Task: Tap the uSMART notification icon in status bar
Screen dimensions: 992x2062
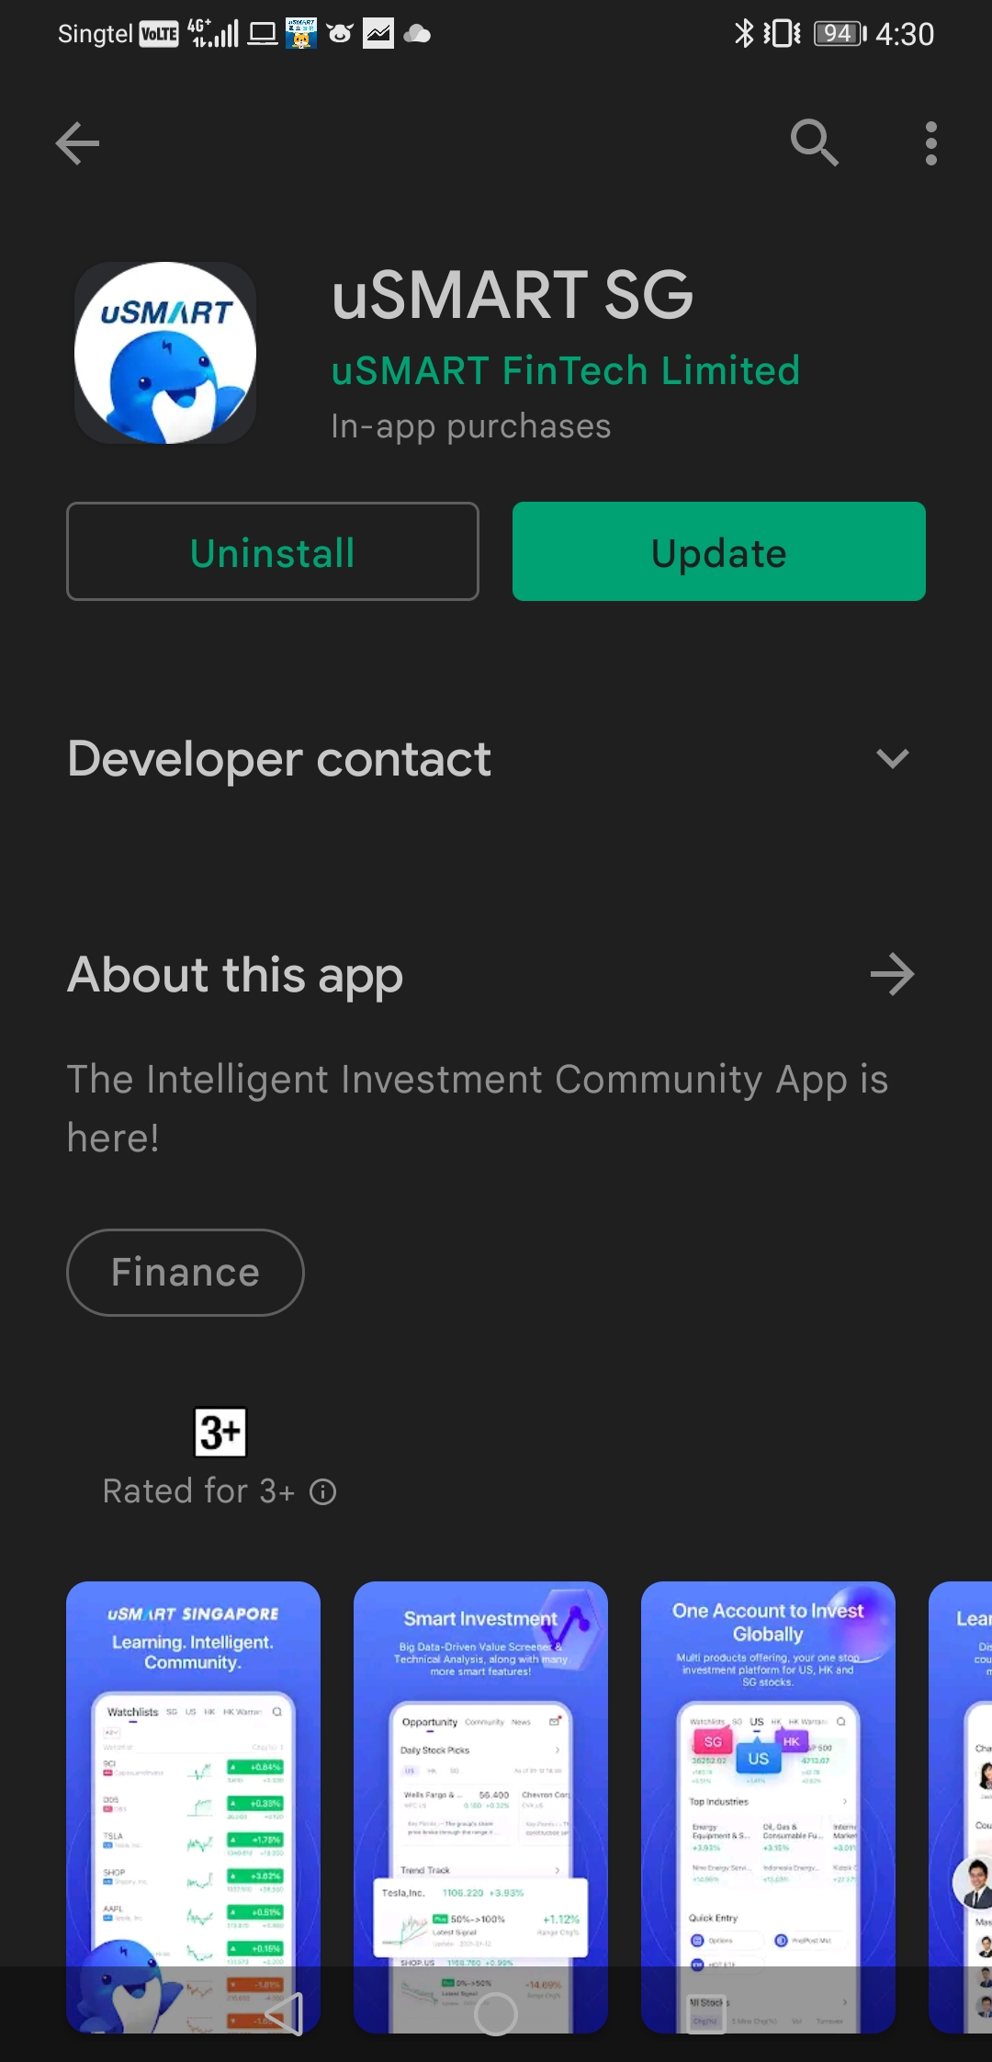Action: [x=301, y=34]
